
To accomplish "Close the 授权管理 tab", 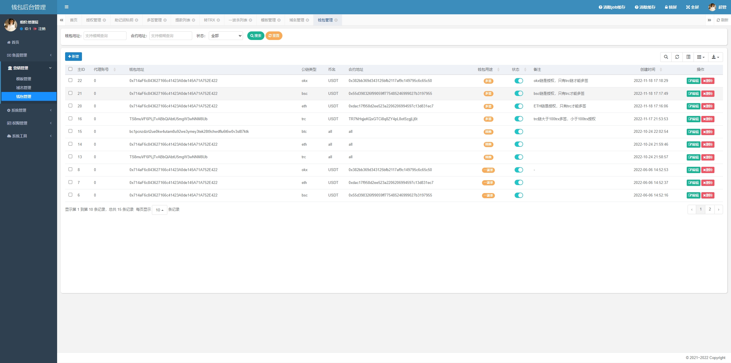I will tap(105, 20).
